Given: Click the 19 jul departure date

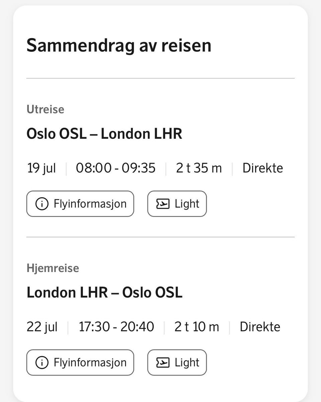Looking at the screenshot, I should click(x=41, y=168).
